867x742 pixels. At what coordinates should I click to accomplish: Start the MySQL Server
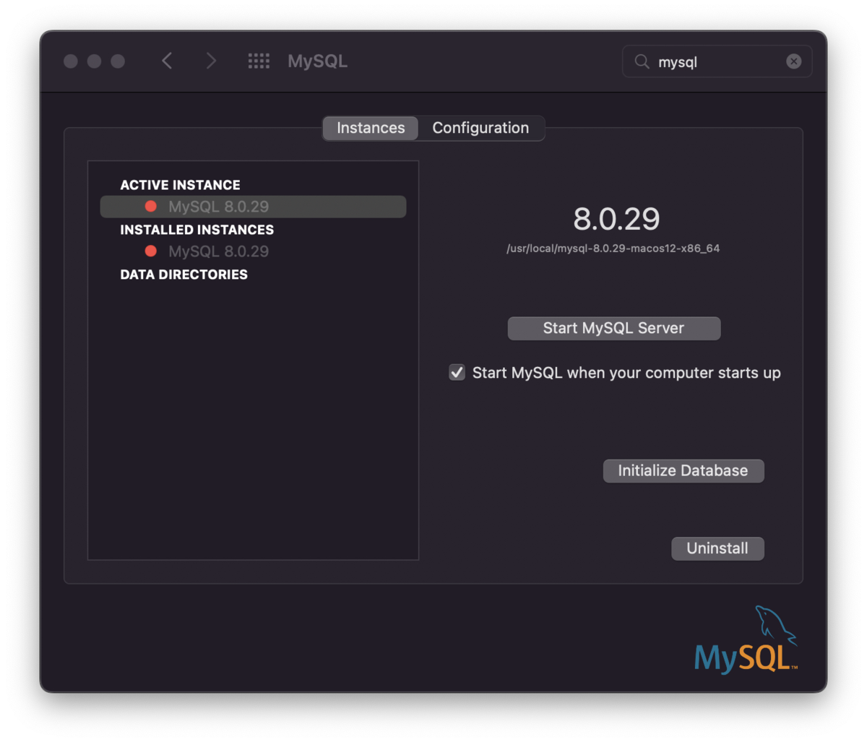613,328
